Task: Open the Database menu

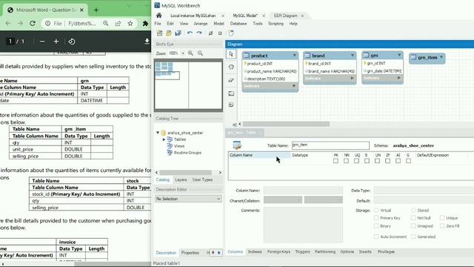Action: coord(238,23)
